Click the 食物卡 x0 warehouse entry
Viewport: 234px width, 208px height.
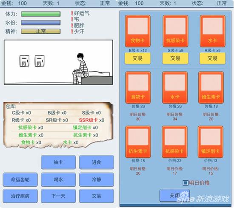tap(31, 142)
